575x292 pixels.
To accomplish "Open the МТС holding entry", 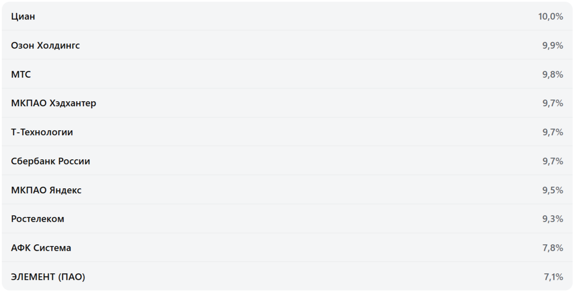I will (21, 75).
